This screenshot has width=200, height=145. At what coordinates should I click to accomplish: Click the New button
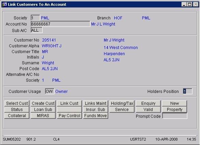pyautogui.click(x=174, y=103)
